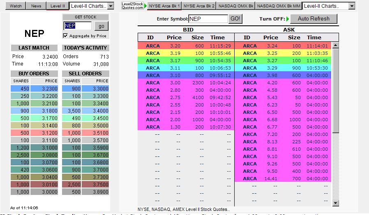Switch to NYSE Arca Bk 2 tab

pyautogui.click(x=199, y=6)
